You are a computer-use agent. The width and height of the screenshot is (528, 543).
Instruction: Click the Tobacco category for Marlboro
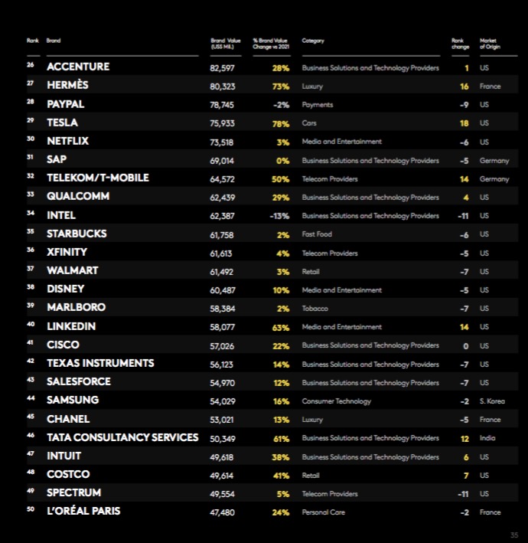click(x=315, y=308)
